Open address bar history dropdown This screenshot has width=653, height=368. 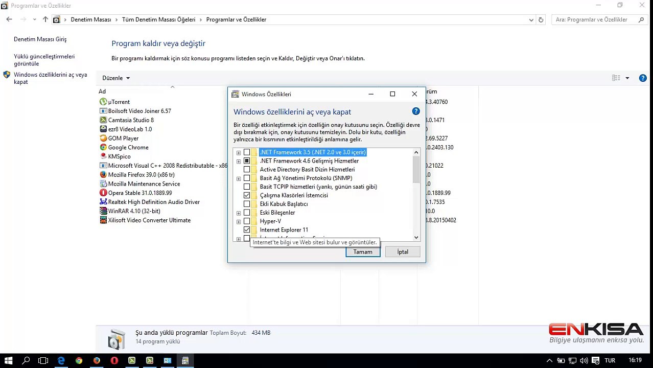[531, 19]
